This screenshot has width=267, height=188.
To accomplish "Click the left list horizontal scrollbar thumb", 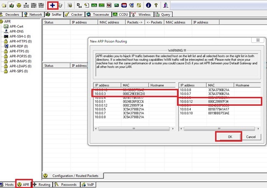I will tap(134, 129).
